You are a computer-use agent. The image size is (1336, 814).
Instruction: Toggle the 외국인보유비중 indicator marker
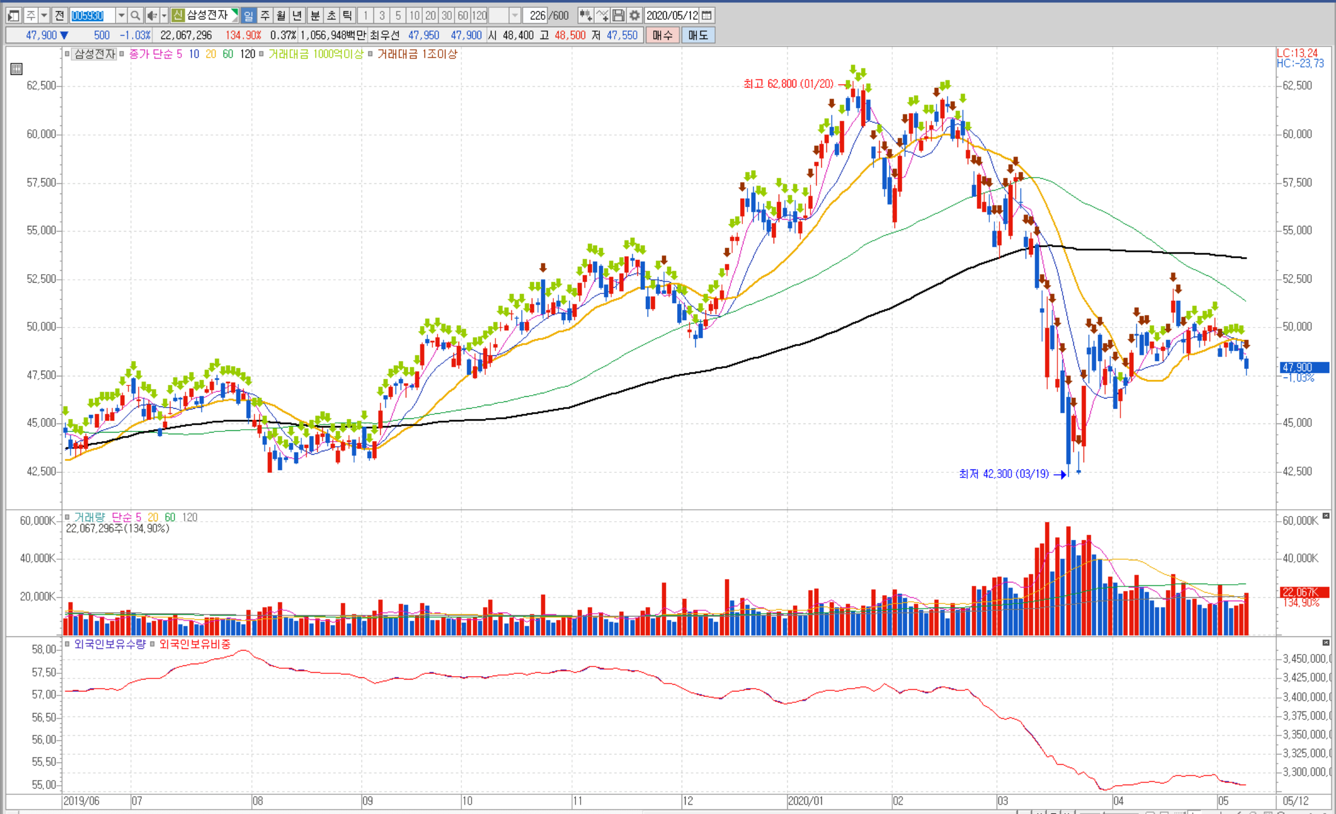[153, 644]
